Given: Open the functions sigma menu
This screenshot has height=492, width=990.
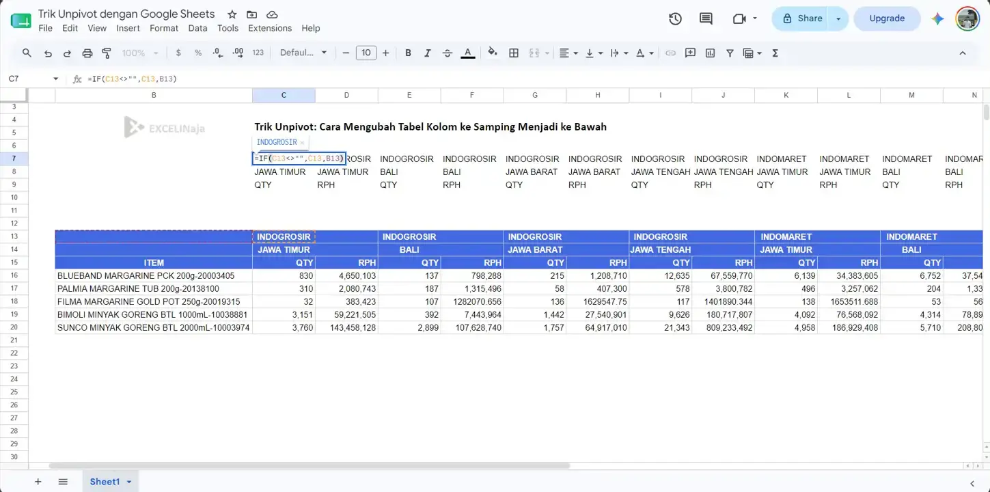Looking at the screenshot, I should pyautogui.click(x=775, y=53).
